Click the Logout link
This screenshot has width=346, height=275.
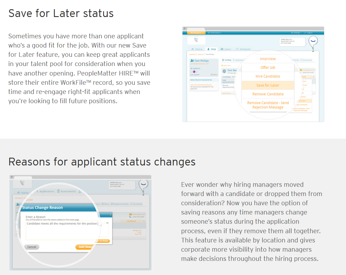point(309,33)
